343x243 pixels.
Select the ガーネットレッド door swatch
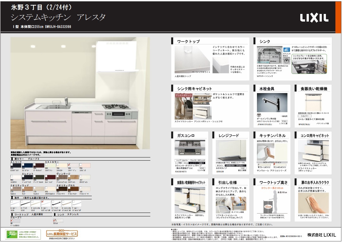coord(39,165)
